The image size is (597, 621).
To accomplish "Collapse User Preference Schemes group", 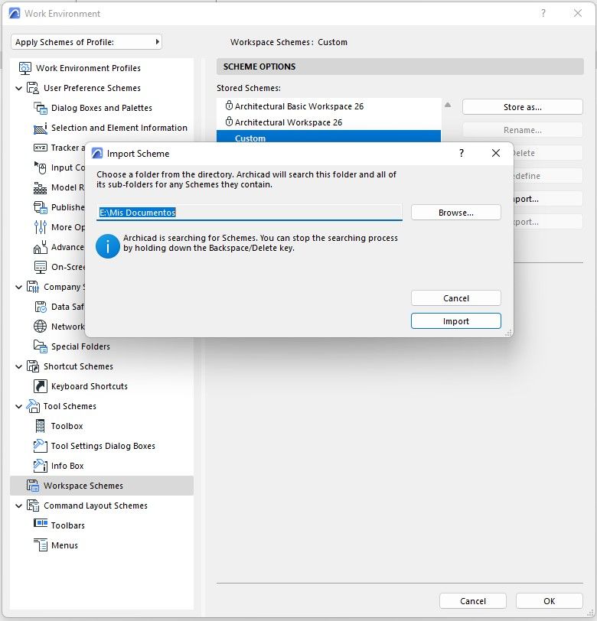I will click(x=18, y=88).
